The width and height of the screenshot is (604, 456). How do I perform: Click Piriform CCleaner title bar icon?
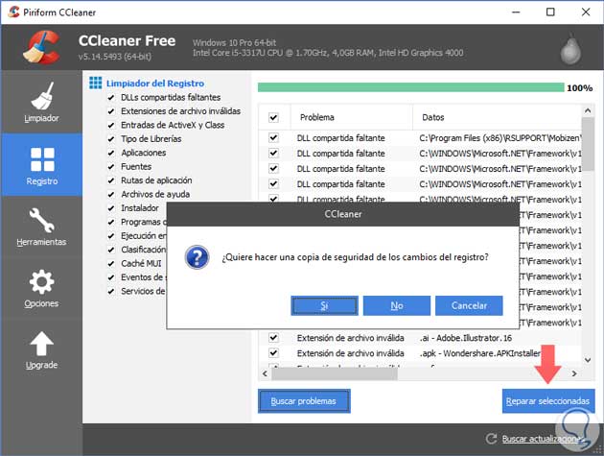(x=13, y=12)
